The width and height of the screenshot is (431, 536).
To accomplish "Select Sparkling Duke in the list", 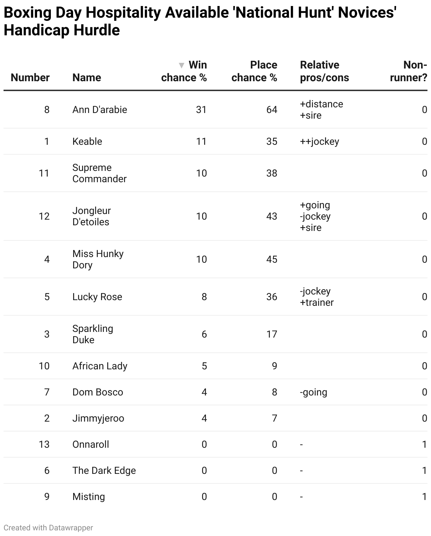I will point(93,334).
